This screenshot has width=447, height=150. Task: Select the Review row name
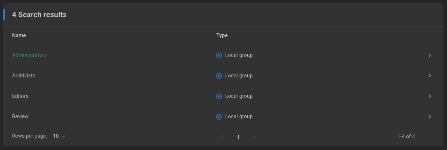20,116
